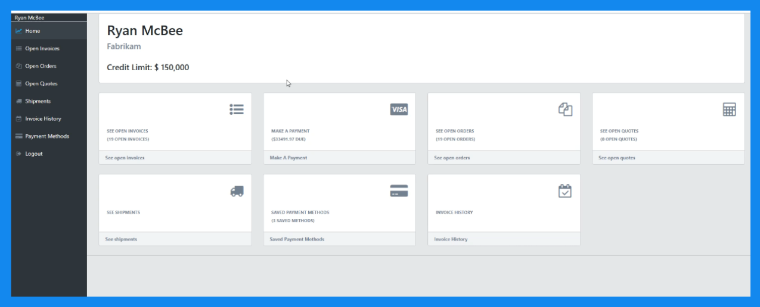Viewport: 760px width, 307px height.
Task: Click the VISA icon on payment card
Action: point(399,109)
